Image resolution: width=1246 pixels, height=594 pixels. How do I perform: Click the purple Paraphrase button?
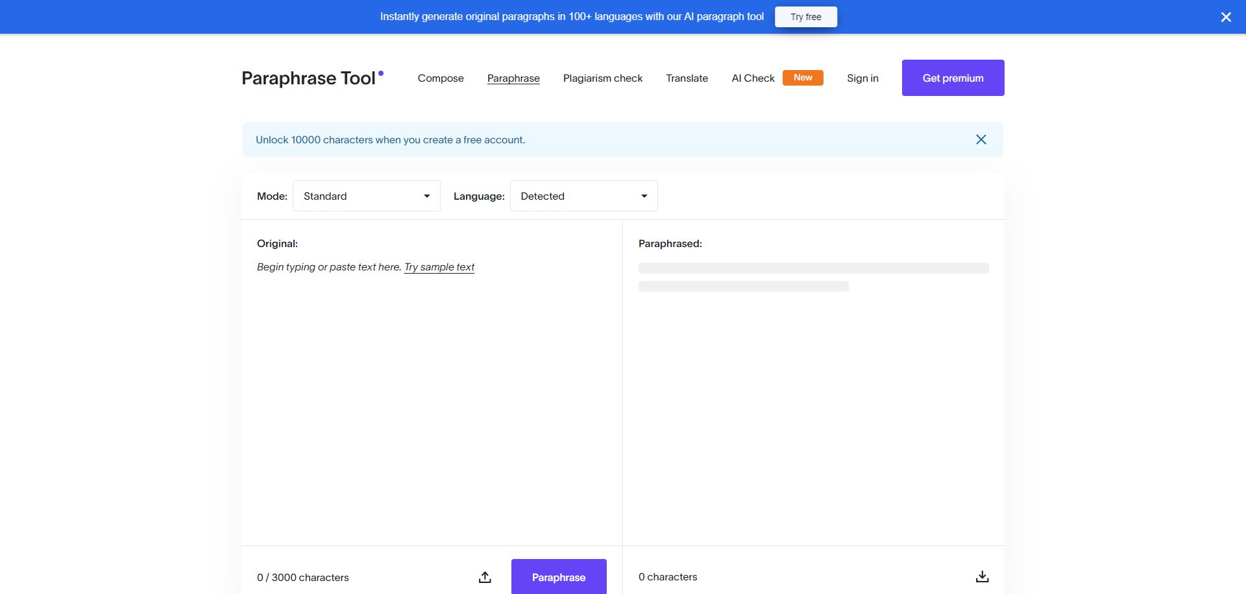click(559, 576)
